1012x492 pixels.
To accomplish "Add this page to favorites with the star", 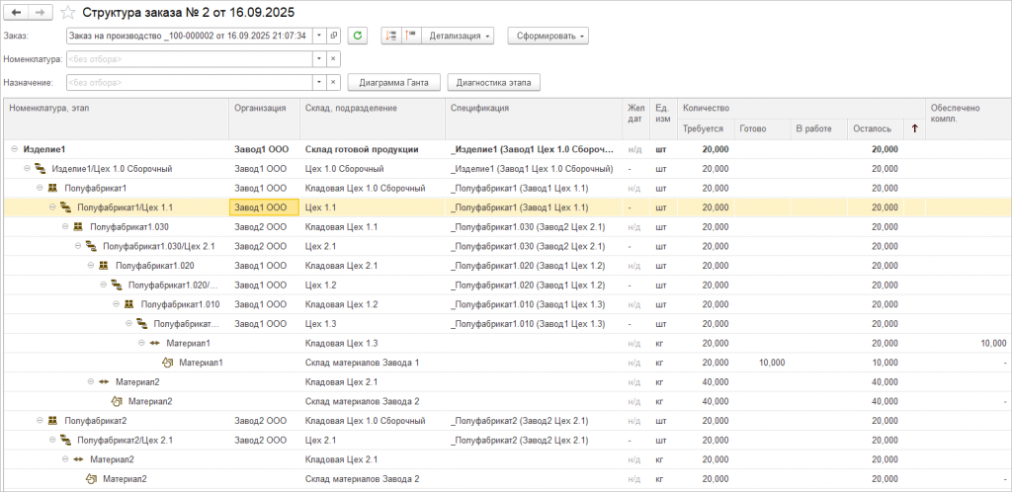I will point(68,12).
